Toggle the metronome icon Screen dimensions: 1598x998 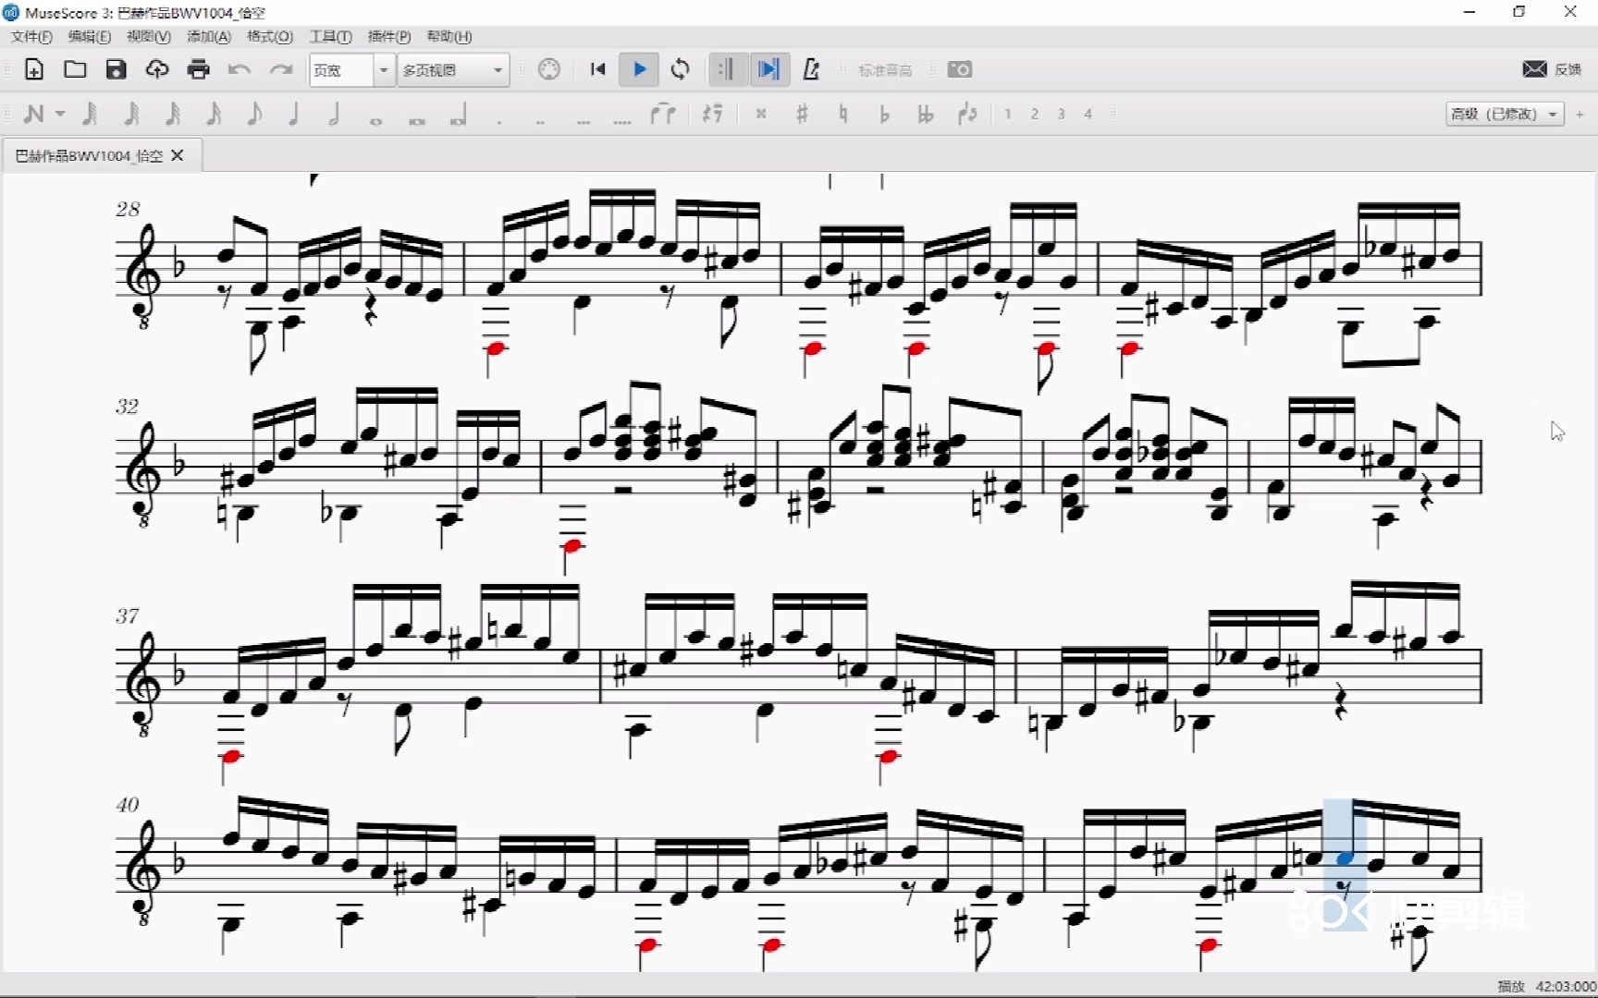pyautogui.click(x=811, y=69)
